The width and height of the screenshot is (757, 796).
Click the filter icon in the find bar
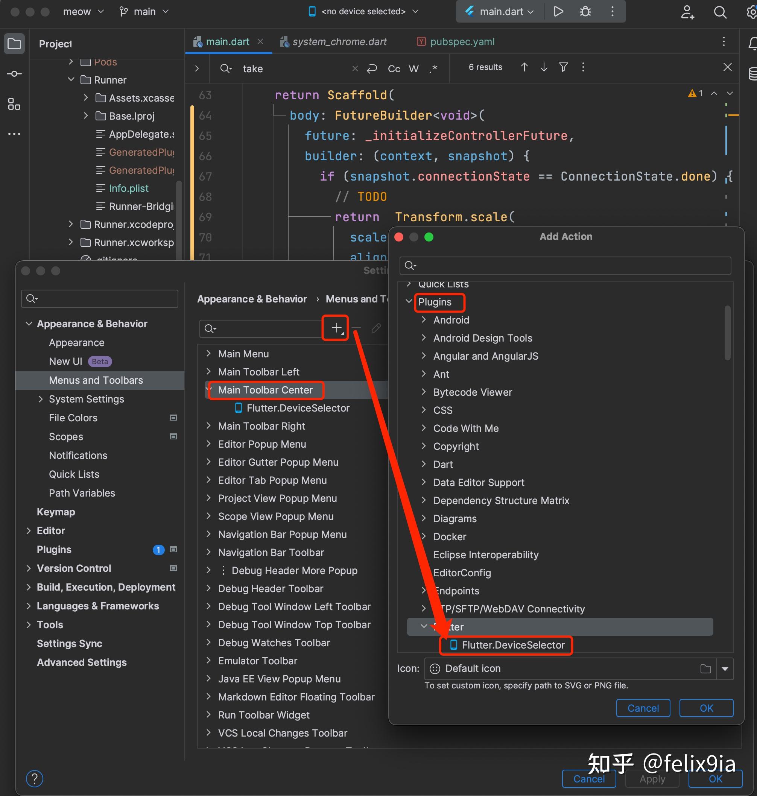pos(563,67)
